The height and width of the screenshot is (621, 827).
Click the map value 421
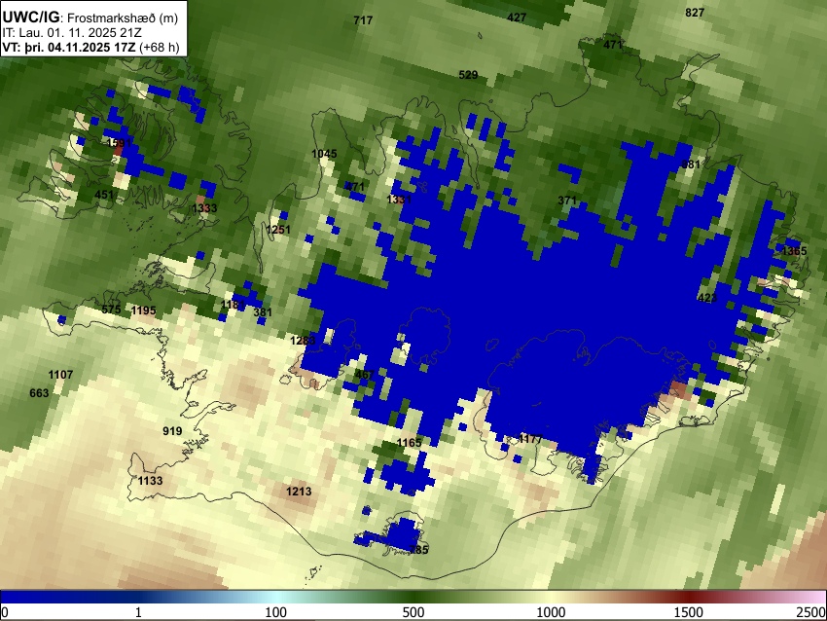(x=707, y=298)
